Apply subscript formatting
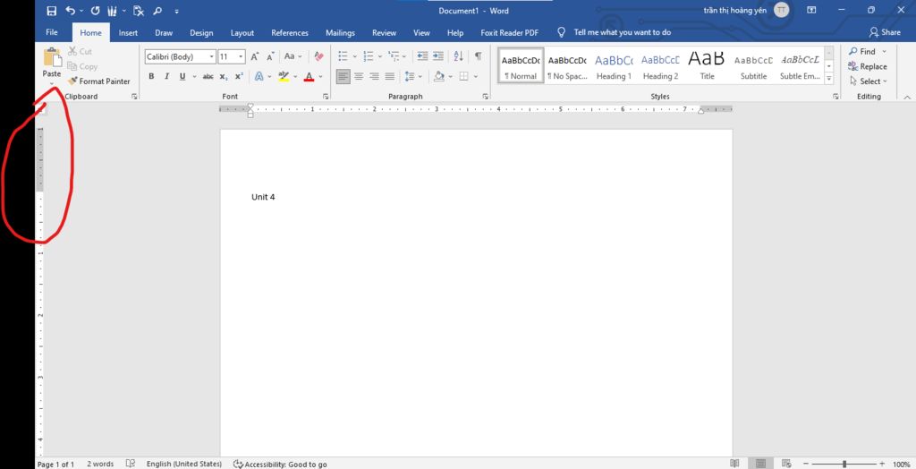Screen dimensions: 916x469 coord(224,77)
